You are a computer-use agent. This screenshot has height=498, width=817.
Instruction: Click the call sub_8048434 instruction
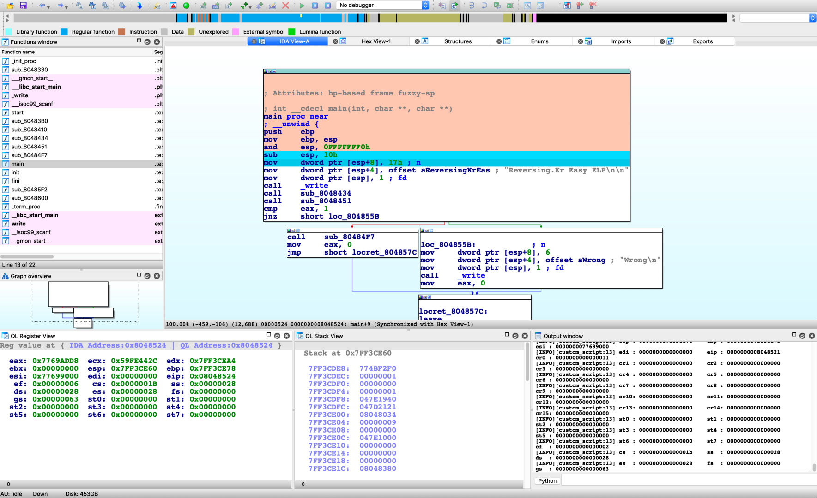click(307, 193)
